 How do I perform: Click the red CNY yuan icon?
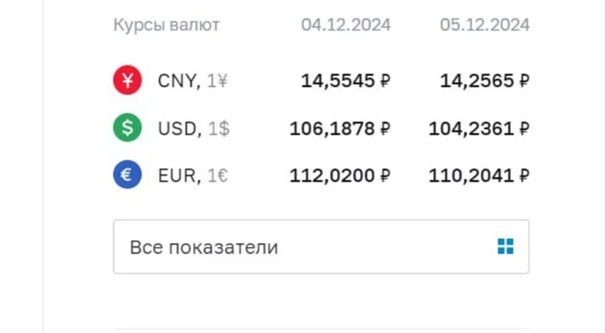[x=127, y=80]
